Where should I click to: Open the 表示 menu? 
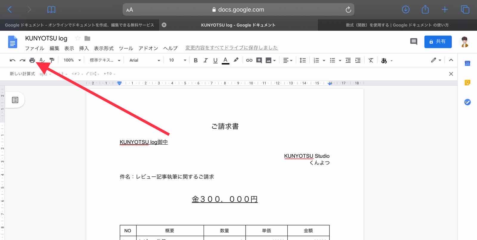coord(69,48)
